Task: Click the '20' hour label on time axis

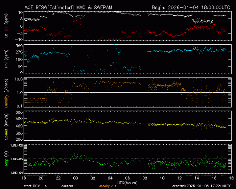Action: coord(41,178)
